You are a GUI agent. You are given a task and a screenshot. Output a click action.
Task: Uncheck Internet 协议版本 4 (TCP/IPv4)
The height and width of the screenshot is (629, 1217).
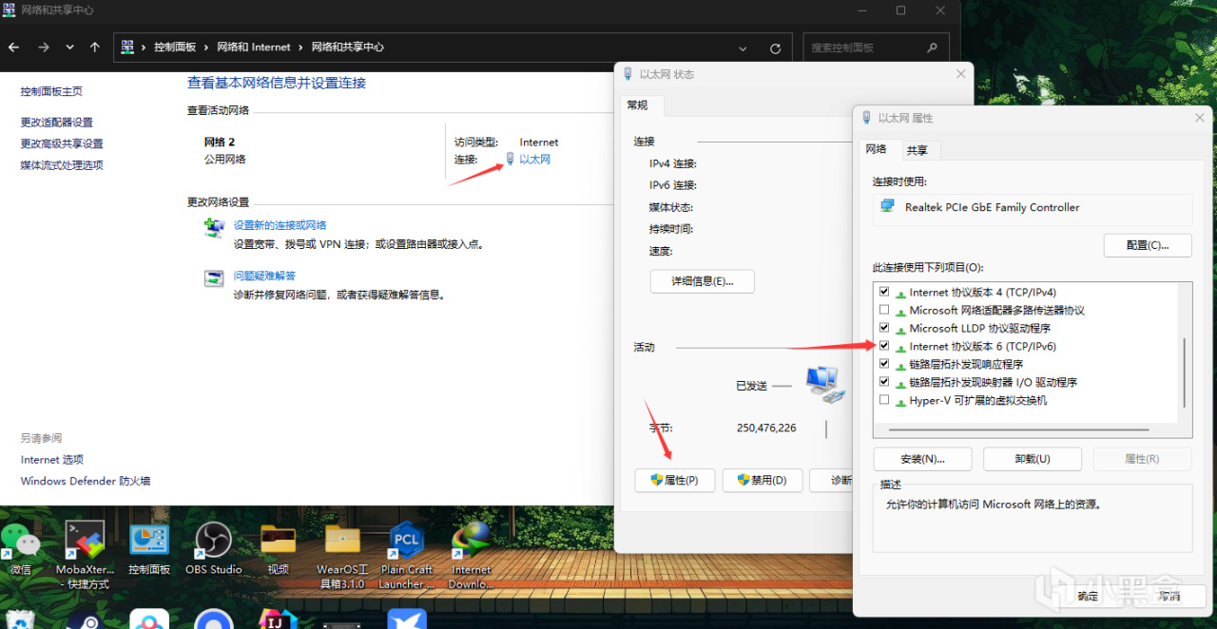885,292
